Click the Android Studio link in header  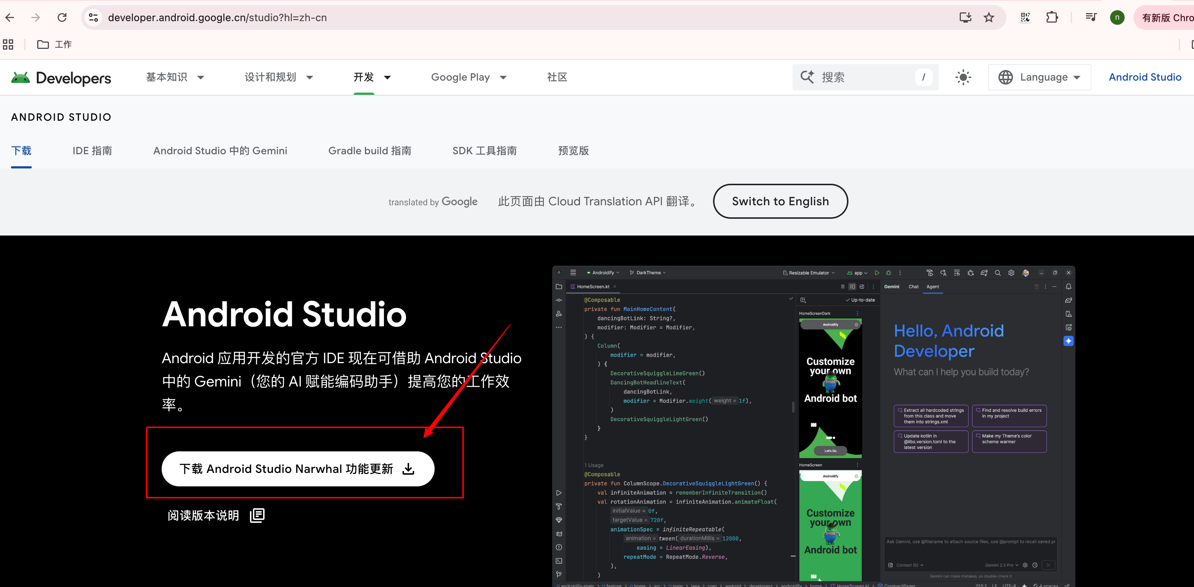point(1144,77)
